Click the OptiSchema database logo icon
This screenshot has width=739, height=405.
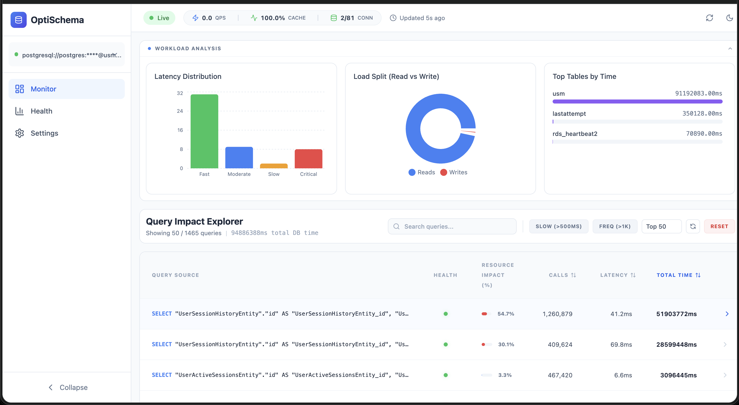point(18,20)
